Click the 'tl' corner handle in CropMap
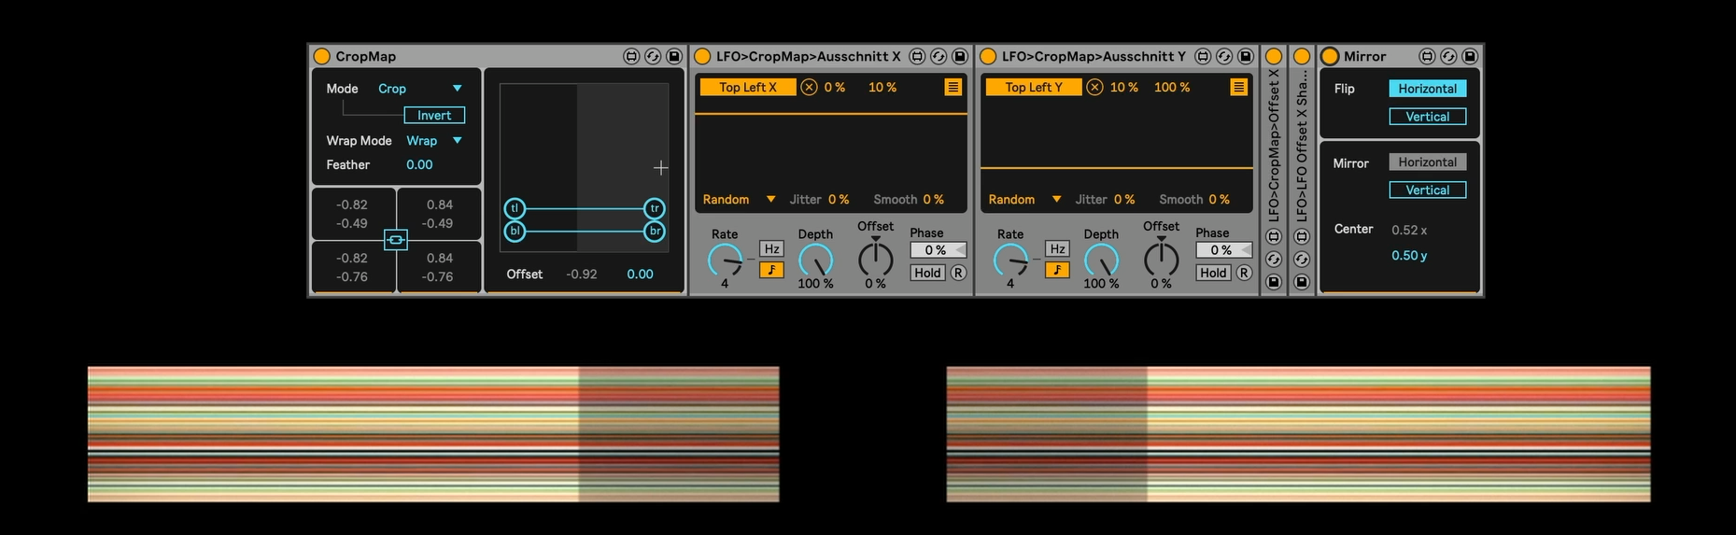The height and width of the screenshot is (535, 1736). (x=515, y=208)
